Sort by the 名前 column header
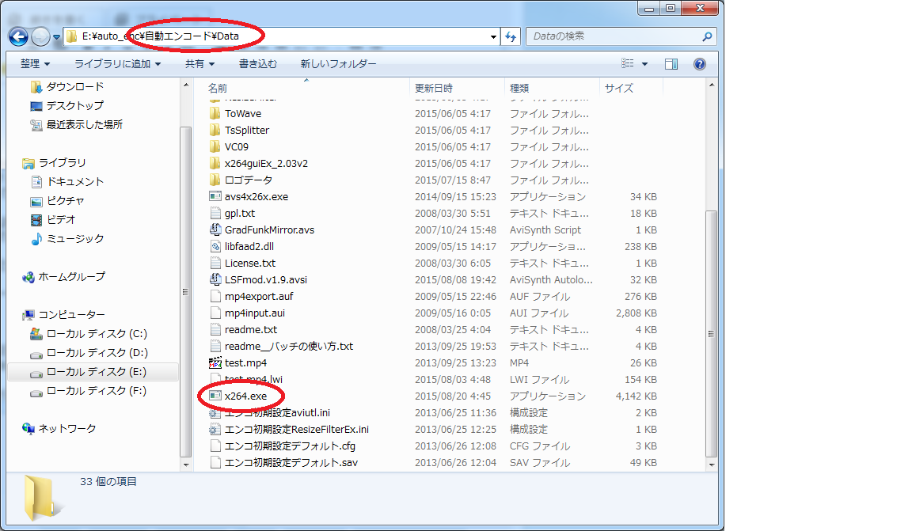Viewport: 912px width, 531px height. pos(218,89)
